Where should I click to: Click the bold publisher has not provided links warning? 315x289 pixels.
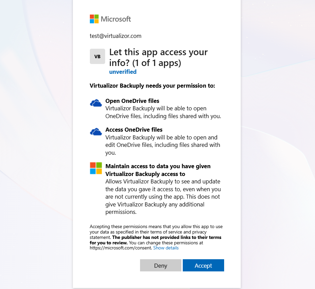tap(156, 240)
